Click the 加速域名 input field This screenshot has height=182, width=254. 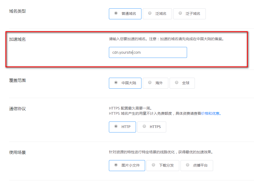(148, 52)
